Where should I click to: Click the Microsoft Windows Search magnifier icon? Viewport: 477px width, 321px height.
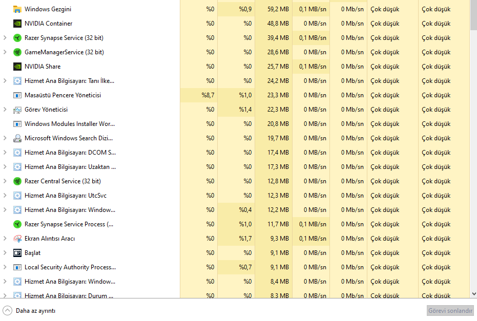tap(17, 138)
